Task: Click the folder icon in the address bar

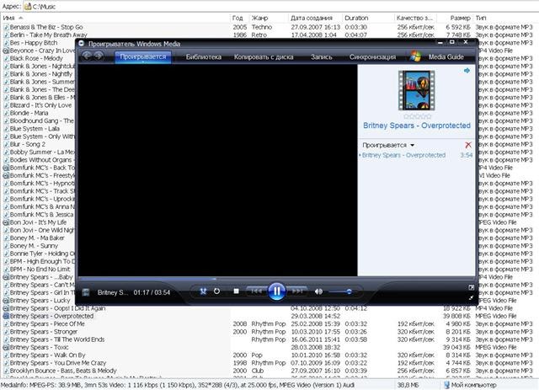Action: (x=28, y=6)
